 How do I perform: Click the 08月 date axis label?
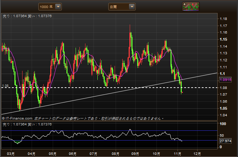[116, 154]
